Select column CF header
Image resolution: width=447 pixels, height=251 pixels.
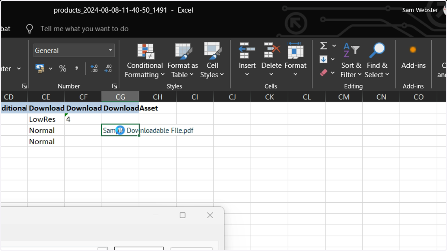[x=83, y=97]
